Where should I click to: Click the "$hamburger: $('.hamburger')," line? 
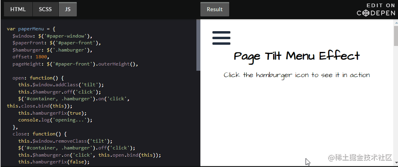pos(52,50)
